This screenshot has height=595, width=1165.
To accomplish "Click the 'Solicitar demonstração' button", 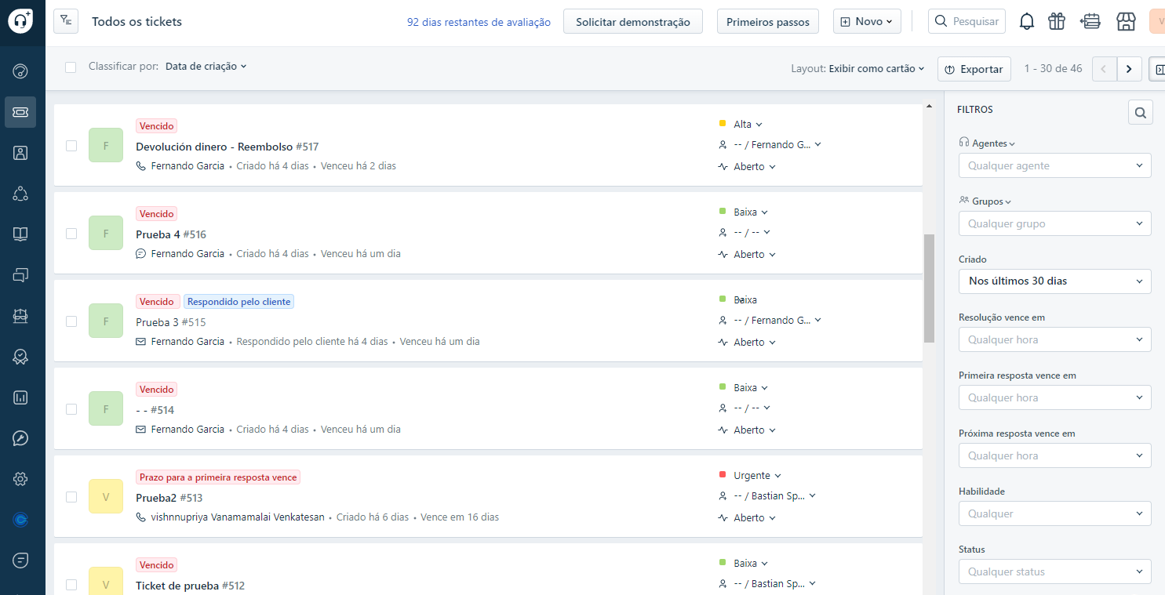I will point(632,22).
